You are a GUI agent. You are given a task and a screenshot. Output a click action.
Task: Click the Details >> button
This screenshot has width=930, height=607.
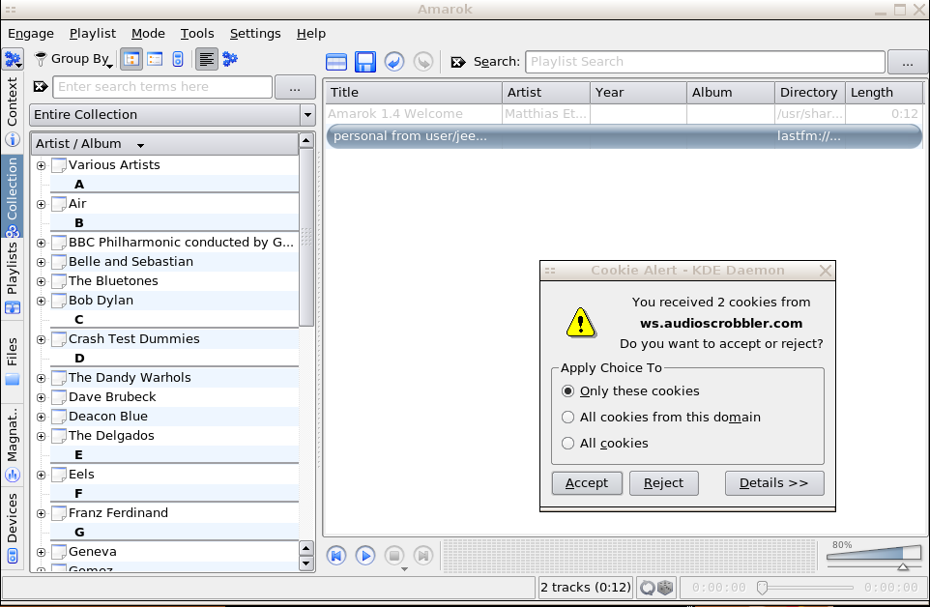[773, 483]
